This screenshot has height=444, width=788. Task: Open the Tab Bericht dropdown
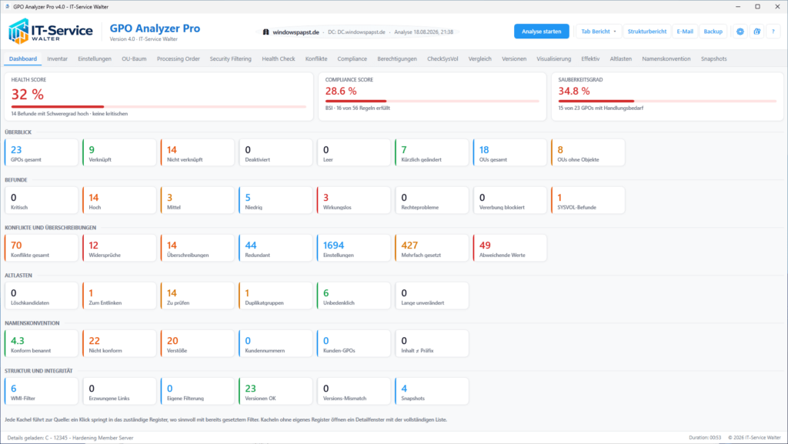pyautogui.click(x=599, y=31)
